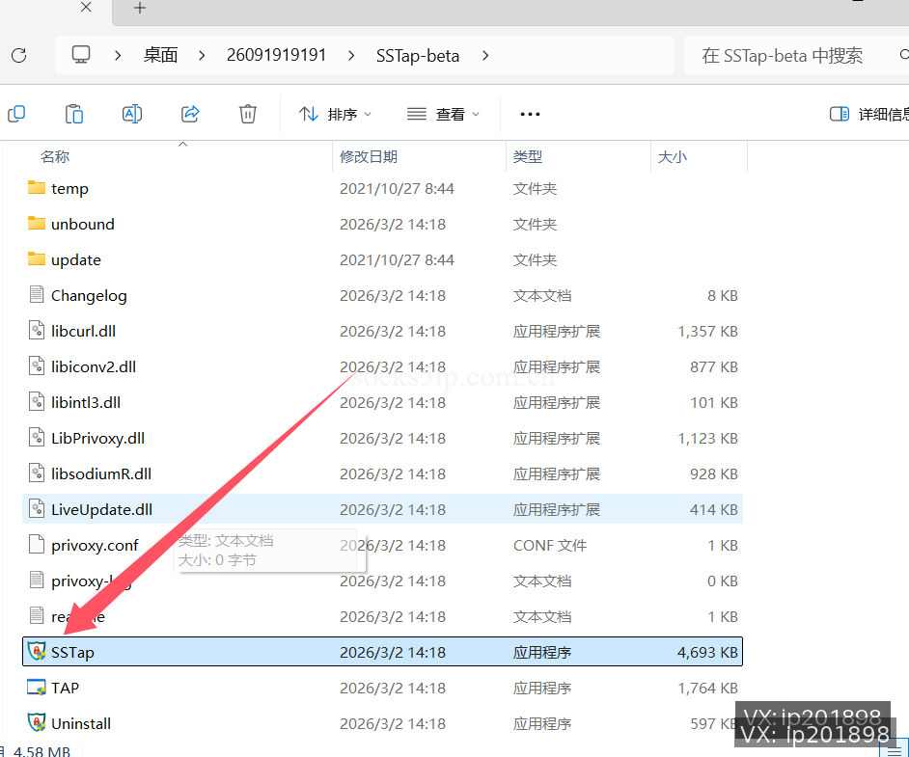The width and height of the screenshot is (909, 757).
Task: Click the Copy icon in toolbar
Action: coord(16,114)
